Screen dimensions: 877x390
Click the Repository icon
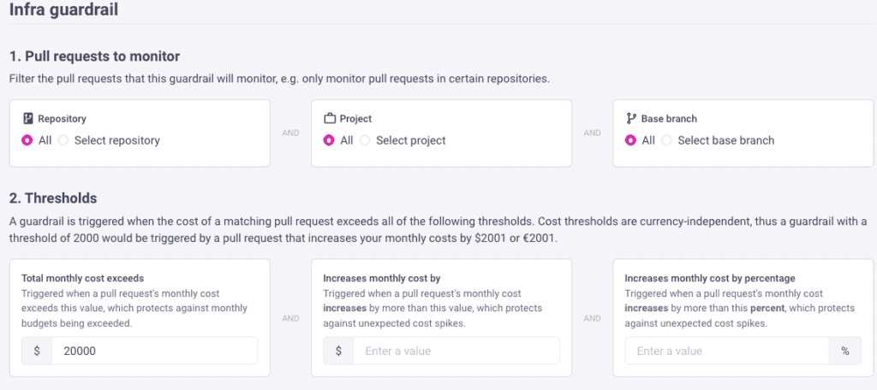click(28, 119)
